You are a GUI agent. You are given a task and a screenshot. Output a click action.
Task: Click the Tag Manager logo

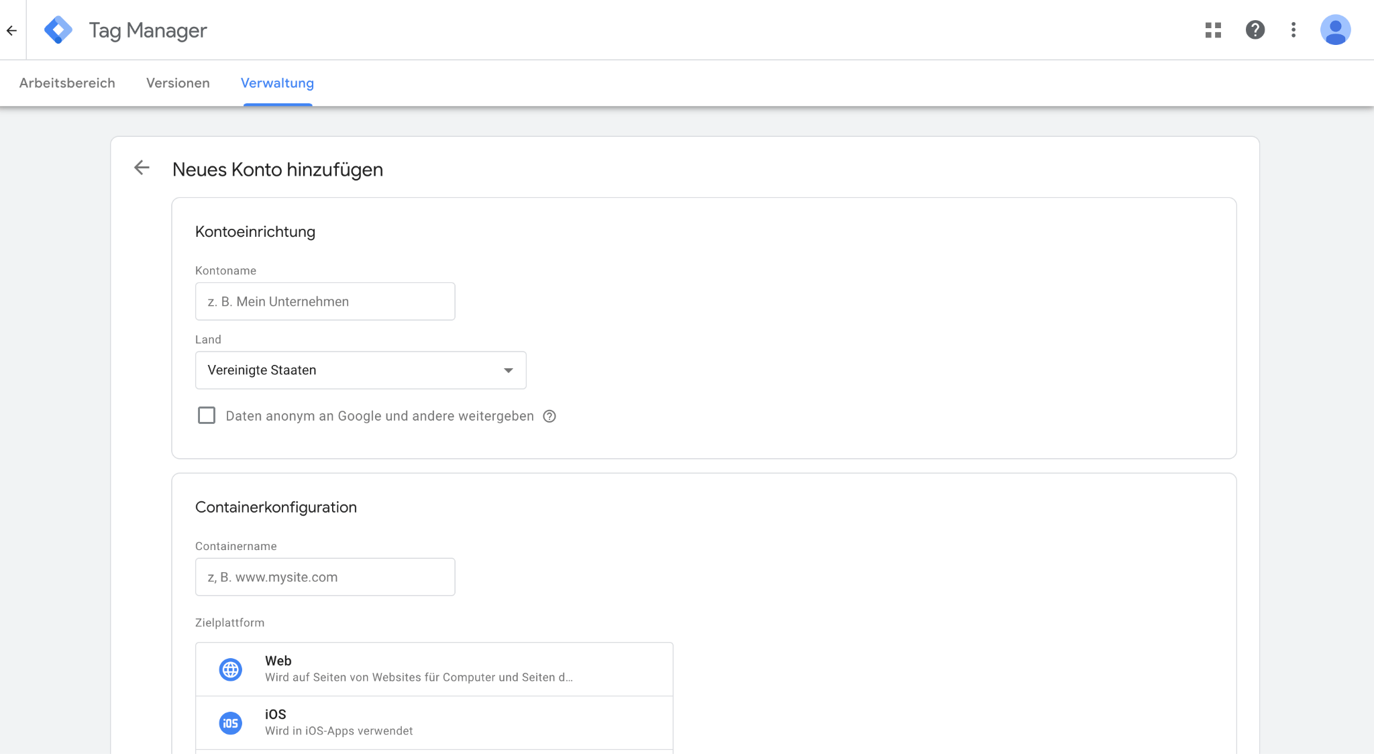point(58,30)
